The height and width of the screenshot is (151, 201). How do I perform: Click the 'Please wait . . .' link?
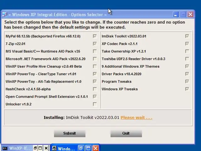point(136,117)
